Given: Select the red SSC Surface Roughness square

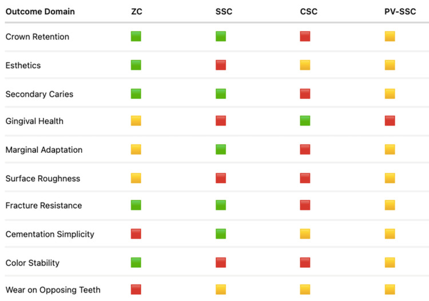Looking at the screenshot, I should (x=221, y=178).
